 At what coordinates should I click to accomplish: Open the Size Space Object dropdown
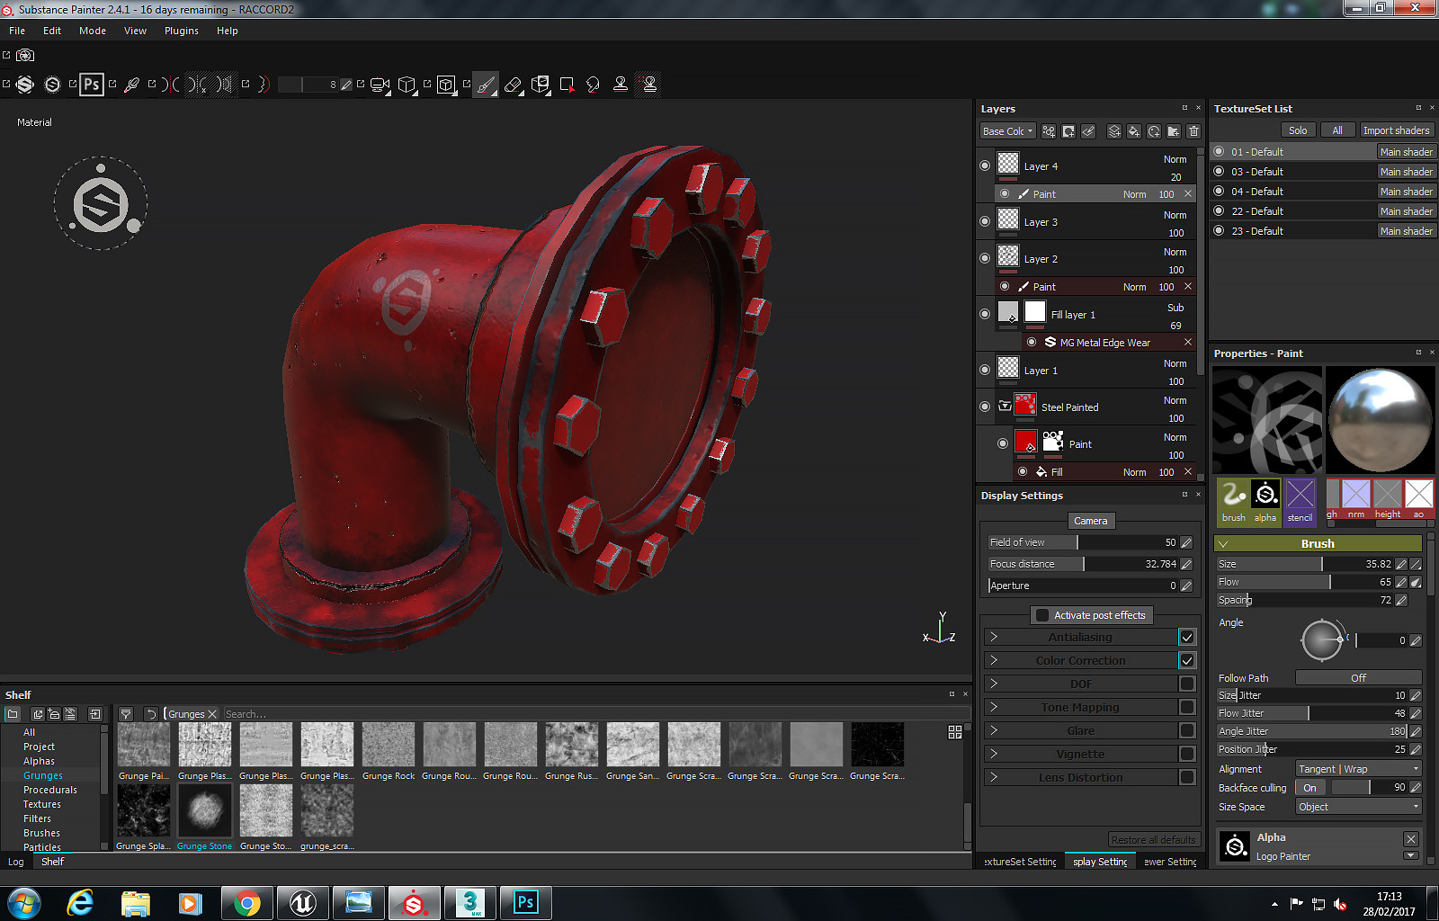(x=1358, y=807)
